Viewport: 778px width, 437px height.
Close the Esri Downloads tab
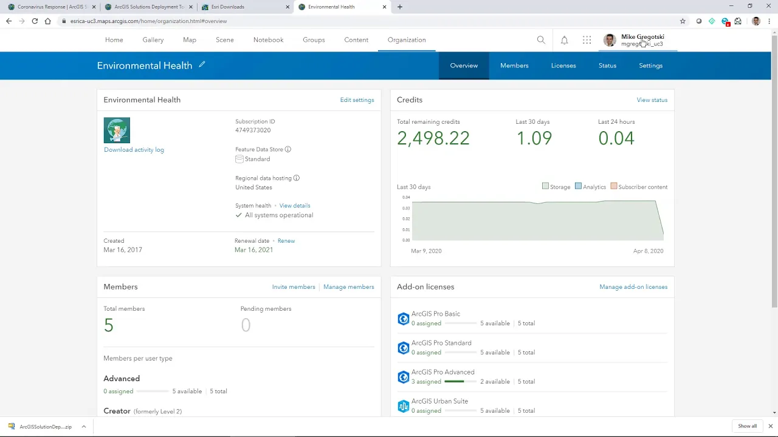[287, 7]
